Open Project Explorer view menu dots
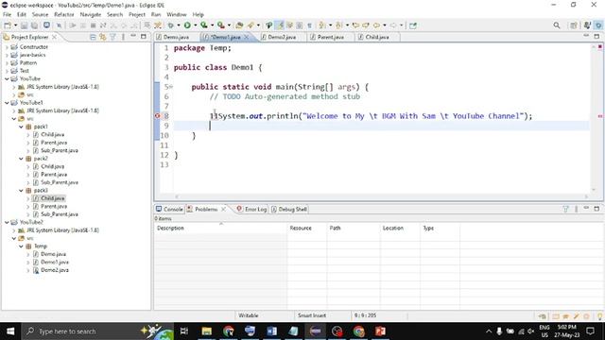The image size is (605, 340). pyautogui.click(x=123, y=37)
